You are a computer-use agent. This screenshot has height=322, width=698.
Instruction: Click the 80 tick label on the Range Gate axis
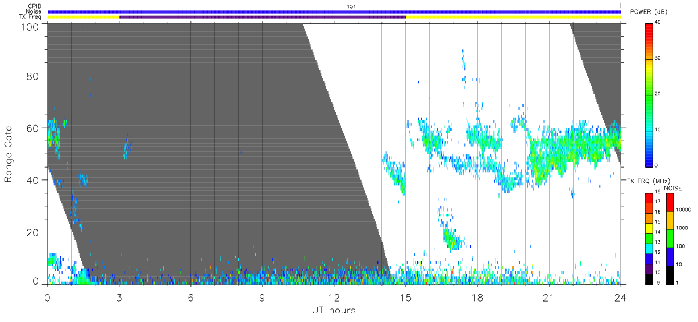tap(32, 76)
